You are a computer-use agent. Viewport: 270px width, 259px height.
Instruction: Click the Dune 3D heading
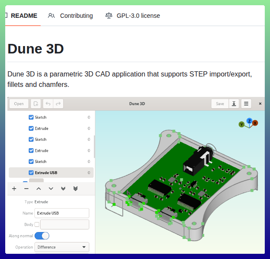(x=36, y=49)
